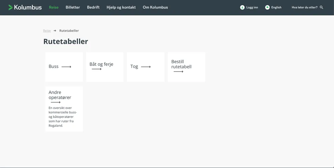Click the arrow next to Tog

146,67
